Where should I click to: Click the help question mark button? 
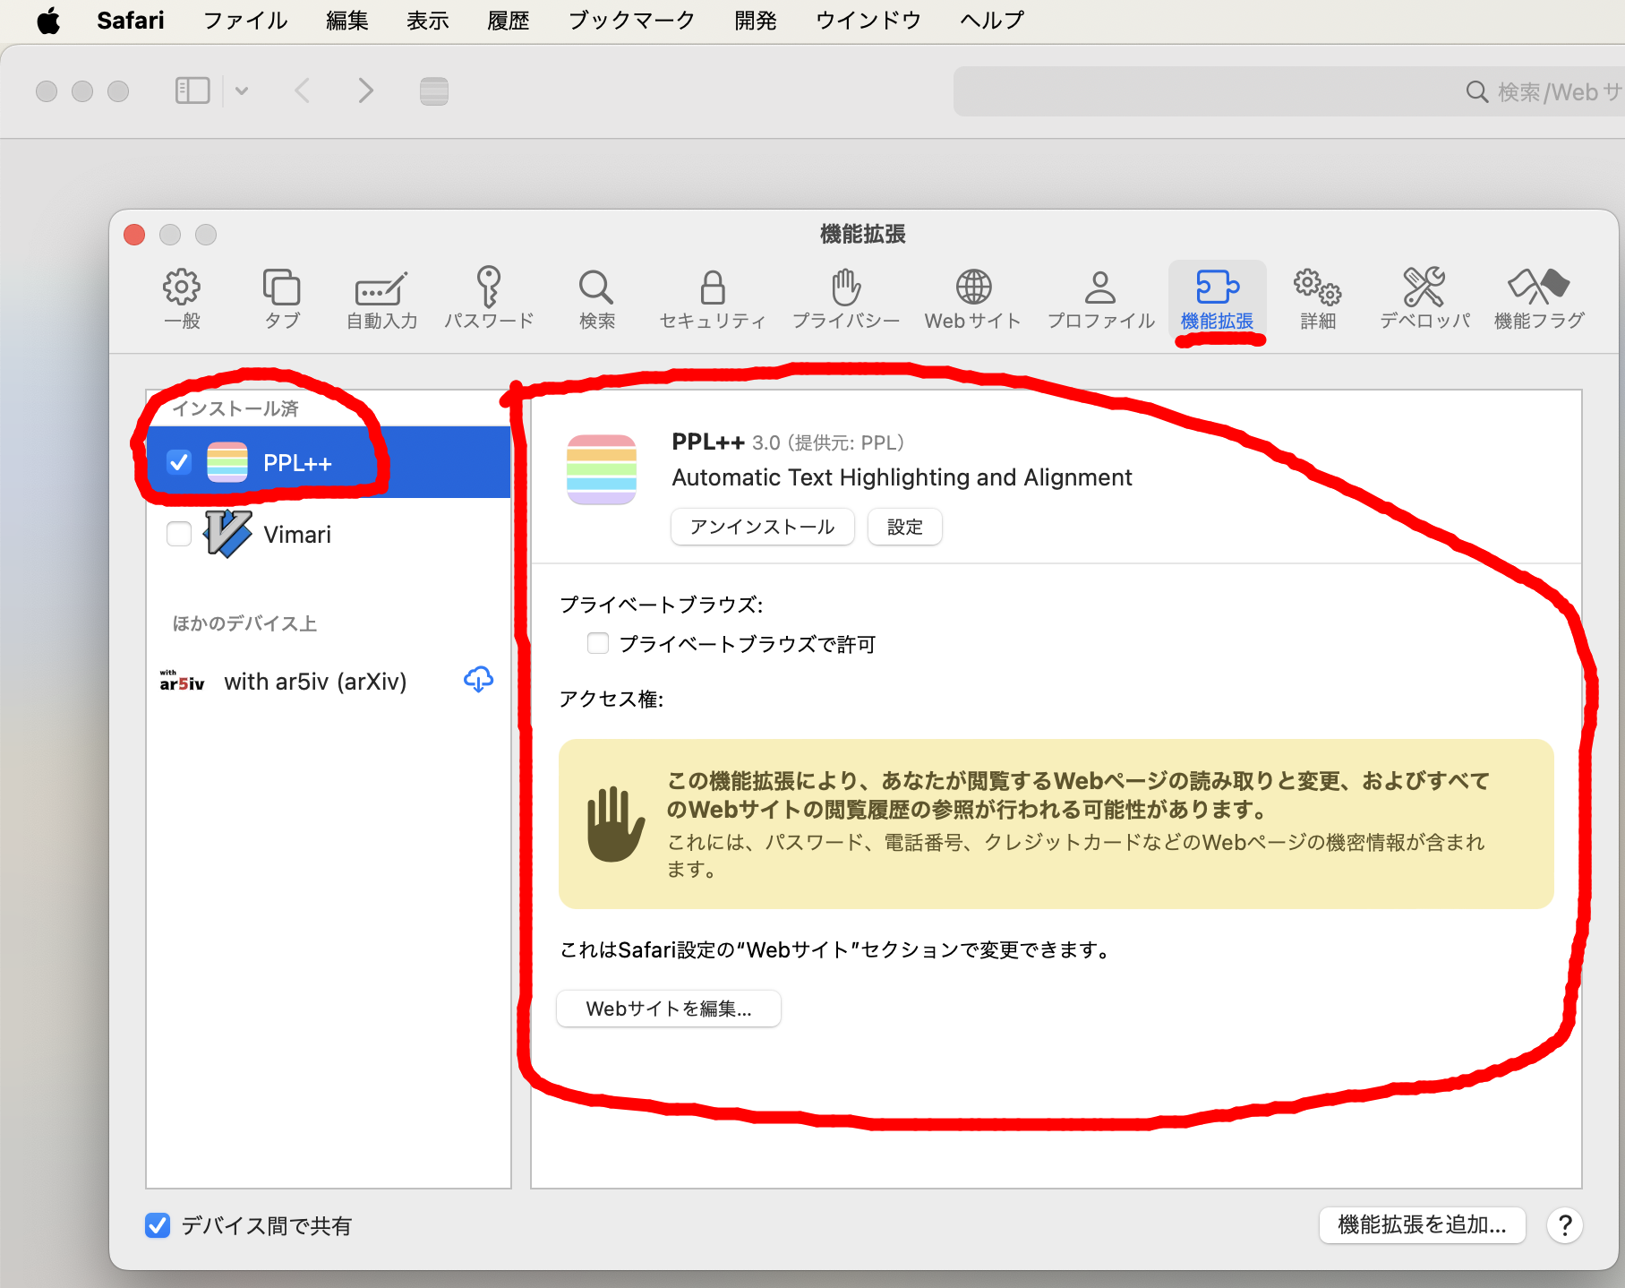coord(1565,1225)
